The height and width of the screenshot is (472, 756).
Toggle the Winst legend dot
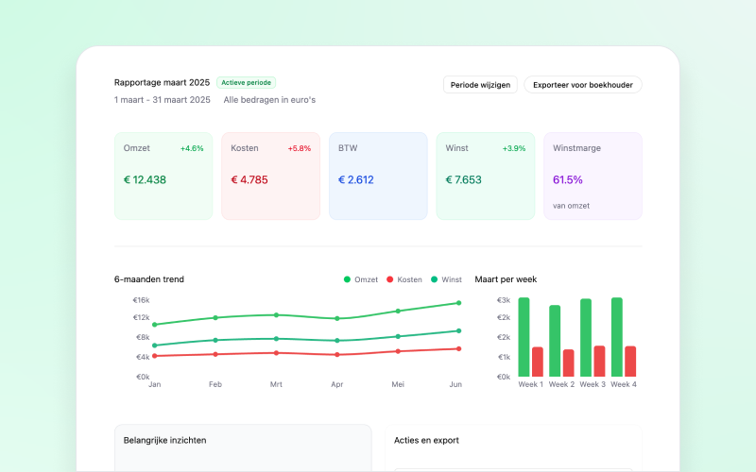point(434,279)
